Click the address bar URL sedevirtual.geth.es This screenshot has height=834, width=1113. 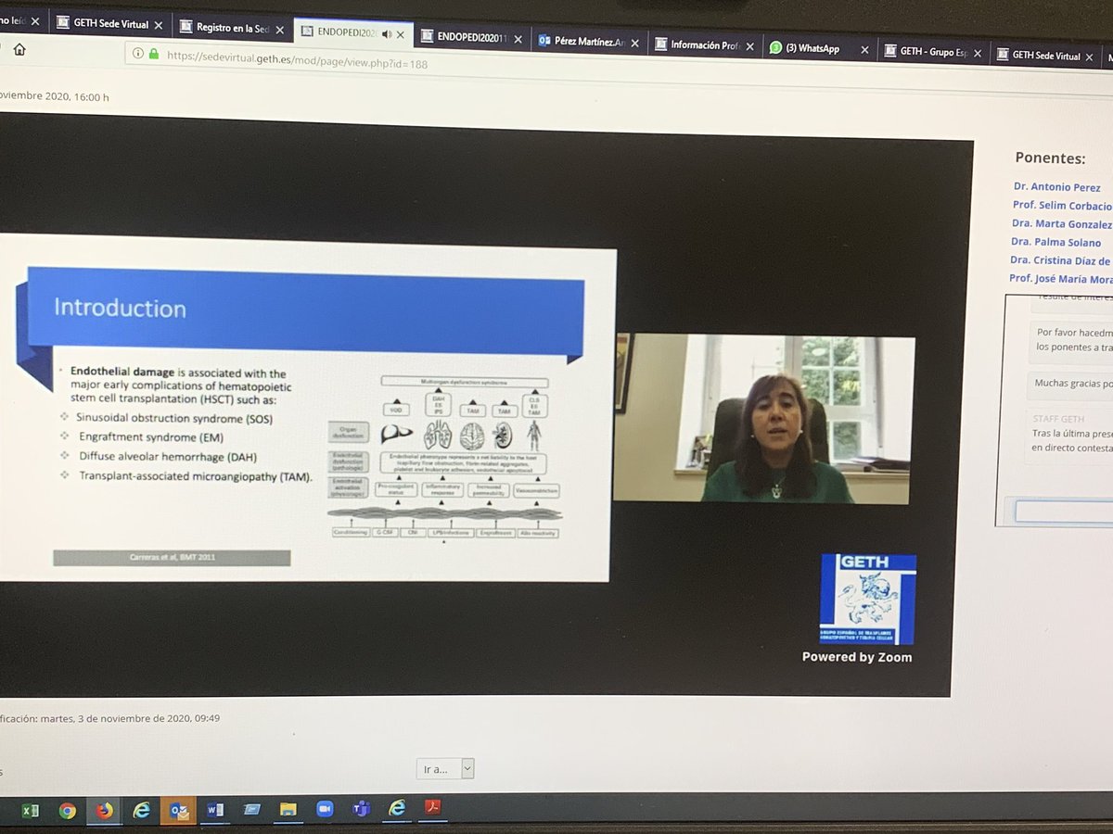click(297, 59)
